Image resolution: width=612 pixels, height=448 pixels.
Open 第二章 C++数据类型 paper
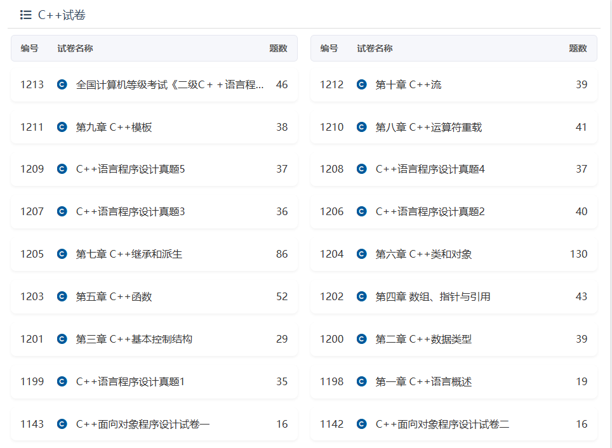pyautogui.click(x=423, y=339)
